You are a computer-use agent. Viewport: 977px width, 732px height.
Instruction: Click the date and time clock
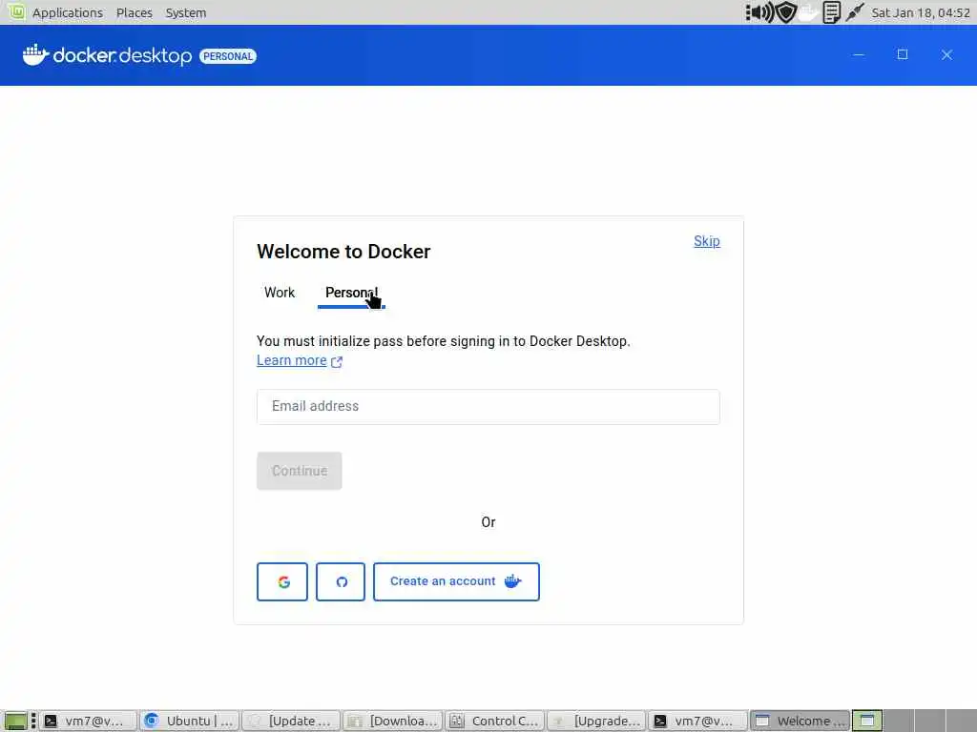point(921,12)
